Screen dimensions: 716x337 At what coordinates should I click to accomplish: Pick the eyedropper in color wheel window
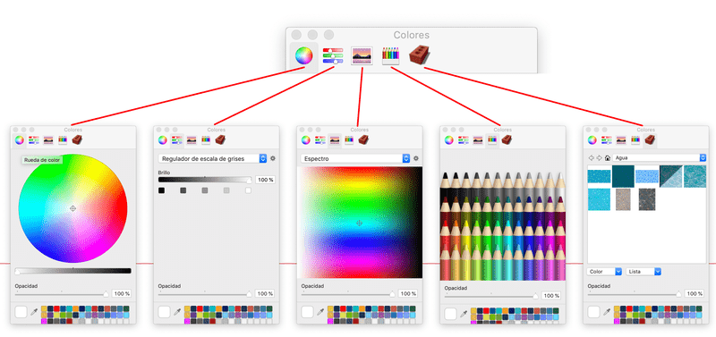coord(34,312)
